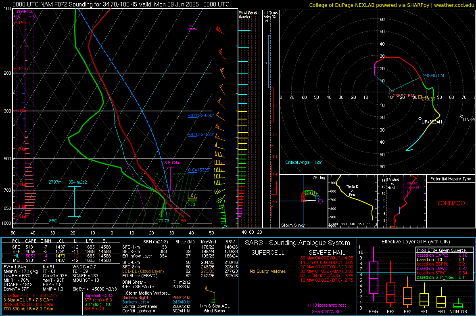Screen dimensions: 476x316
Task: Click the 'OMEGA' label on the skew-T
Action: pos(25,12)
